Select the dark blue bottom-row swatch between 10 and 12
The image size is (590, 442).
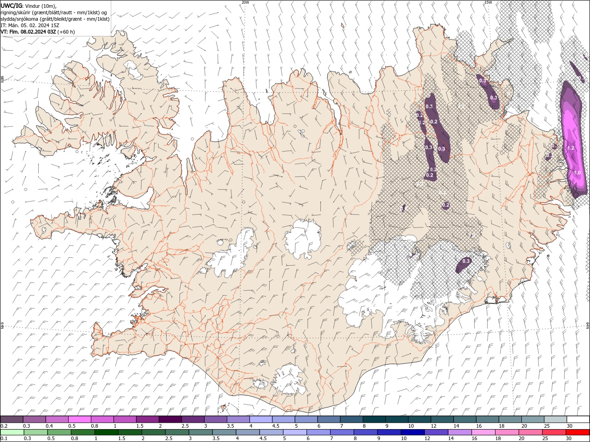point(412,432)
